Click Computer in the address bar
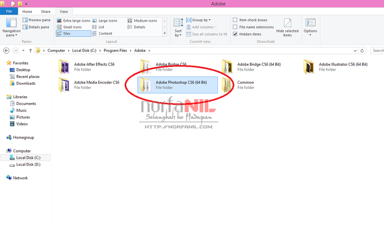384x226 pixels. pyautogui.click(x=56, y=50)
